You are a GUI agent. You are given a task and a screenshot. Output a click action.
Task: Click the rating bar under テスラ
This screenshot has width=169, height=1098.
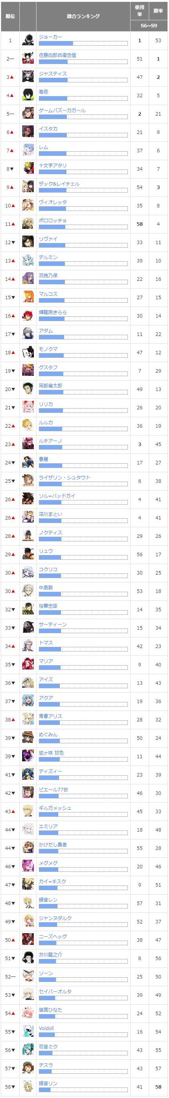pos(83,1071)
